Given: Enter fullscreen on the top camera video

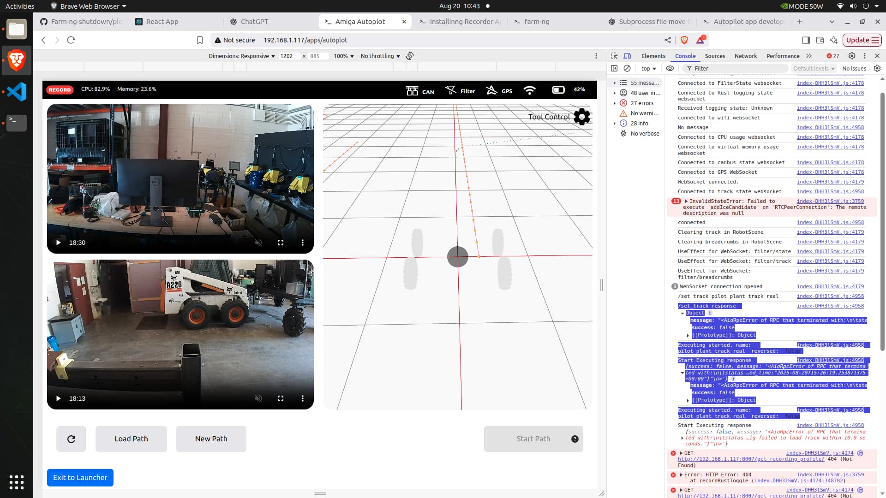Looking at the screenshot, I should (280, 243).
